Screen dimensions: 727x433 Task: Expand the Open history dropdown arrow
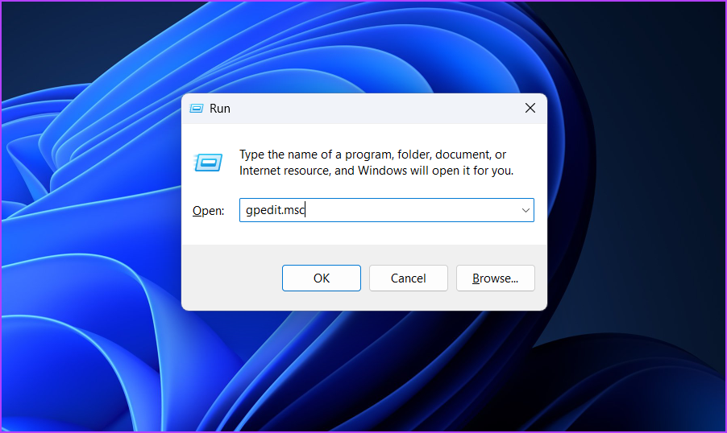click(x=526, y=210)
